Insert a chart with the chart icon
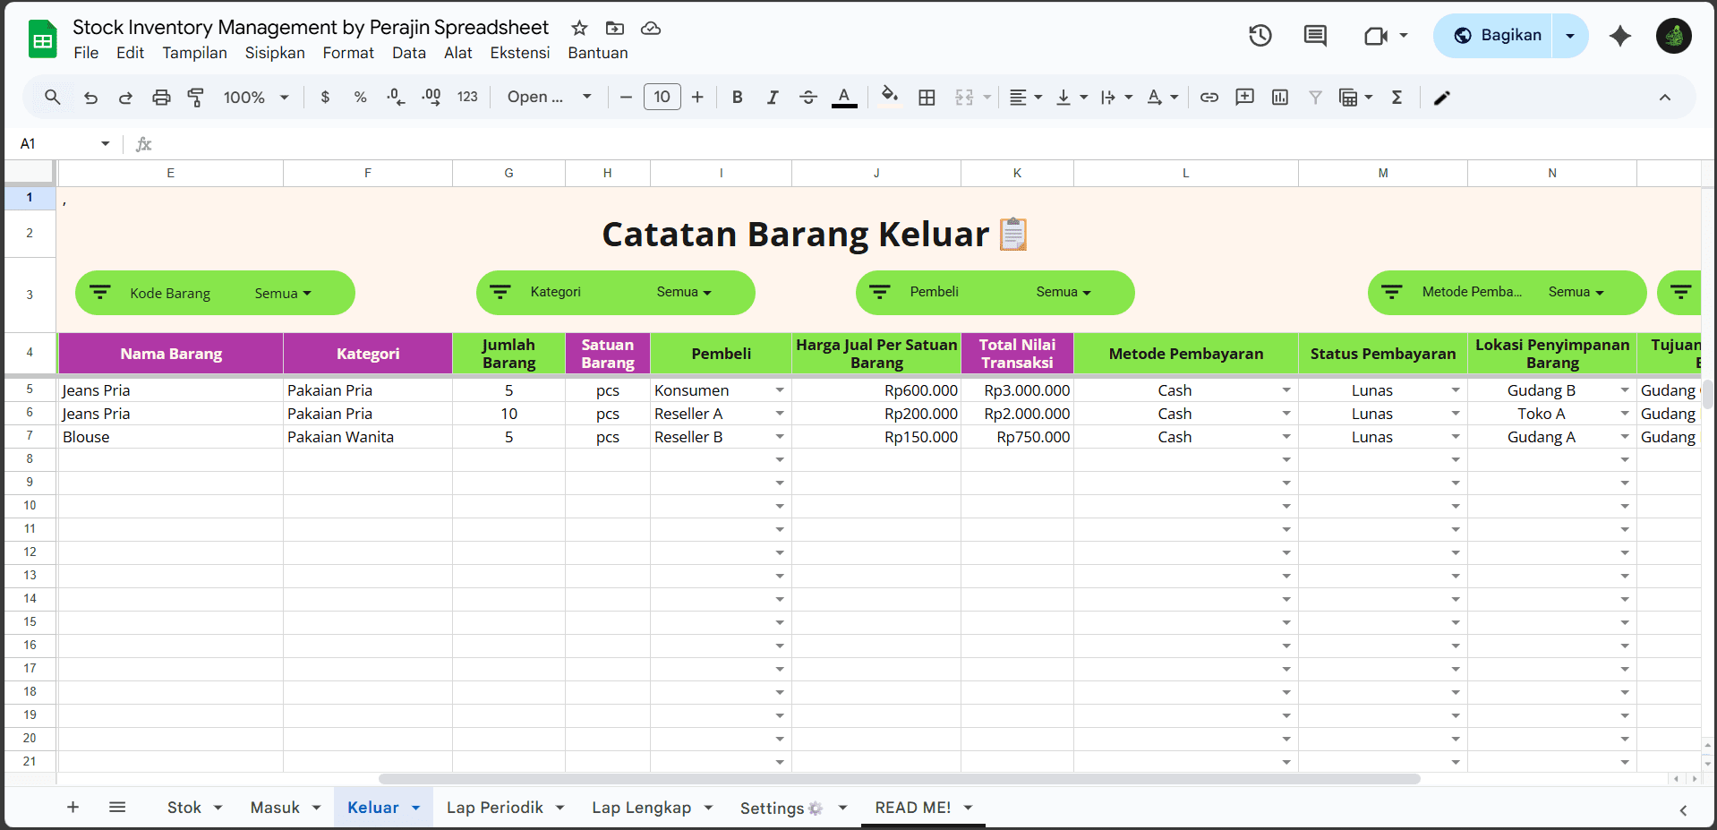The image size is (1717, 830). 1279,97
